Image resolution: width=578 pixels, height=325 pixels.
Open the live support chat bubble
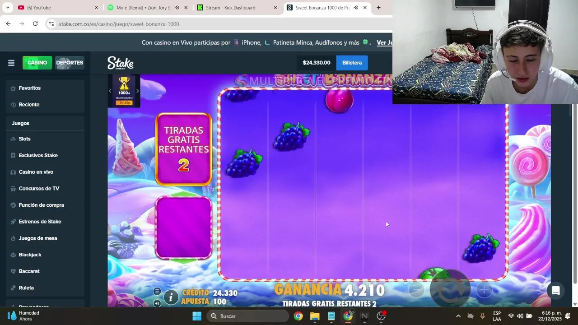pos(556,291)
